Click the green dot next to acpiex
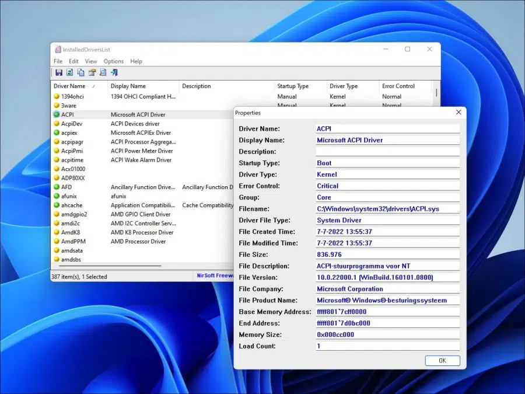This screenshot has width=525, height=394. (57, 133)
